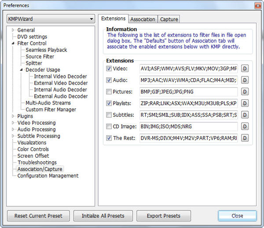Click the D button next to Video extensions

[245, 69]
